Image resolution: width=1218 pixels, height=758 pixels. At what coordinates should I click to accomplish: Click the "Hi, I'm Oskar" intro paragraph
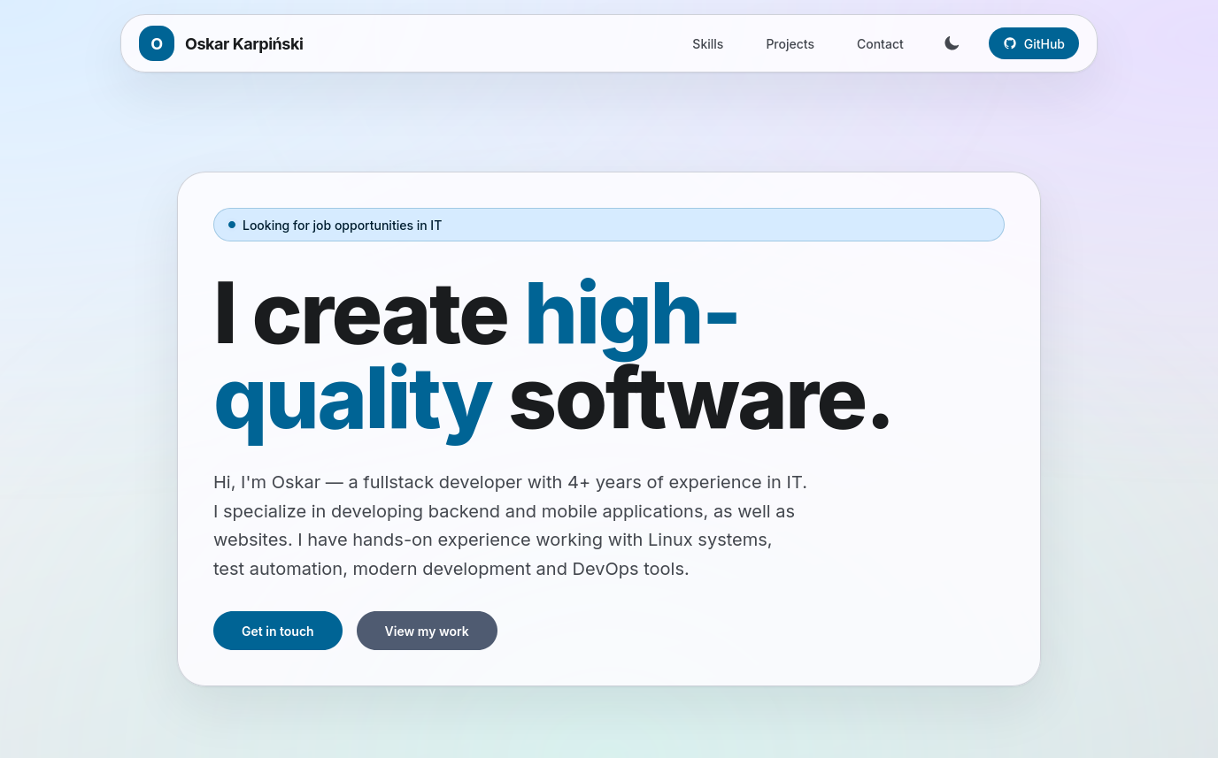pyautogui.click(x=510, y=525)
